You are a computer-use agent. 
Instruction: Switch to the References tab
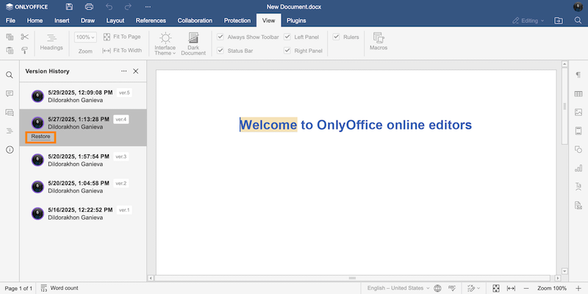[x=151, y=21]
